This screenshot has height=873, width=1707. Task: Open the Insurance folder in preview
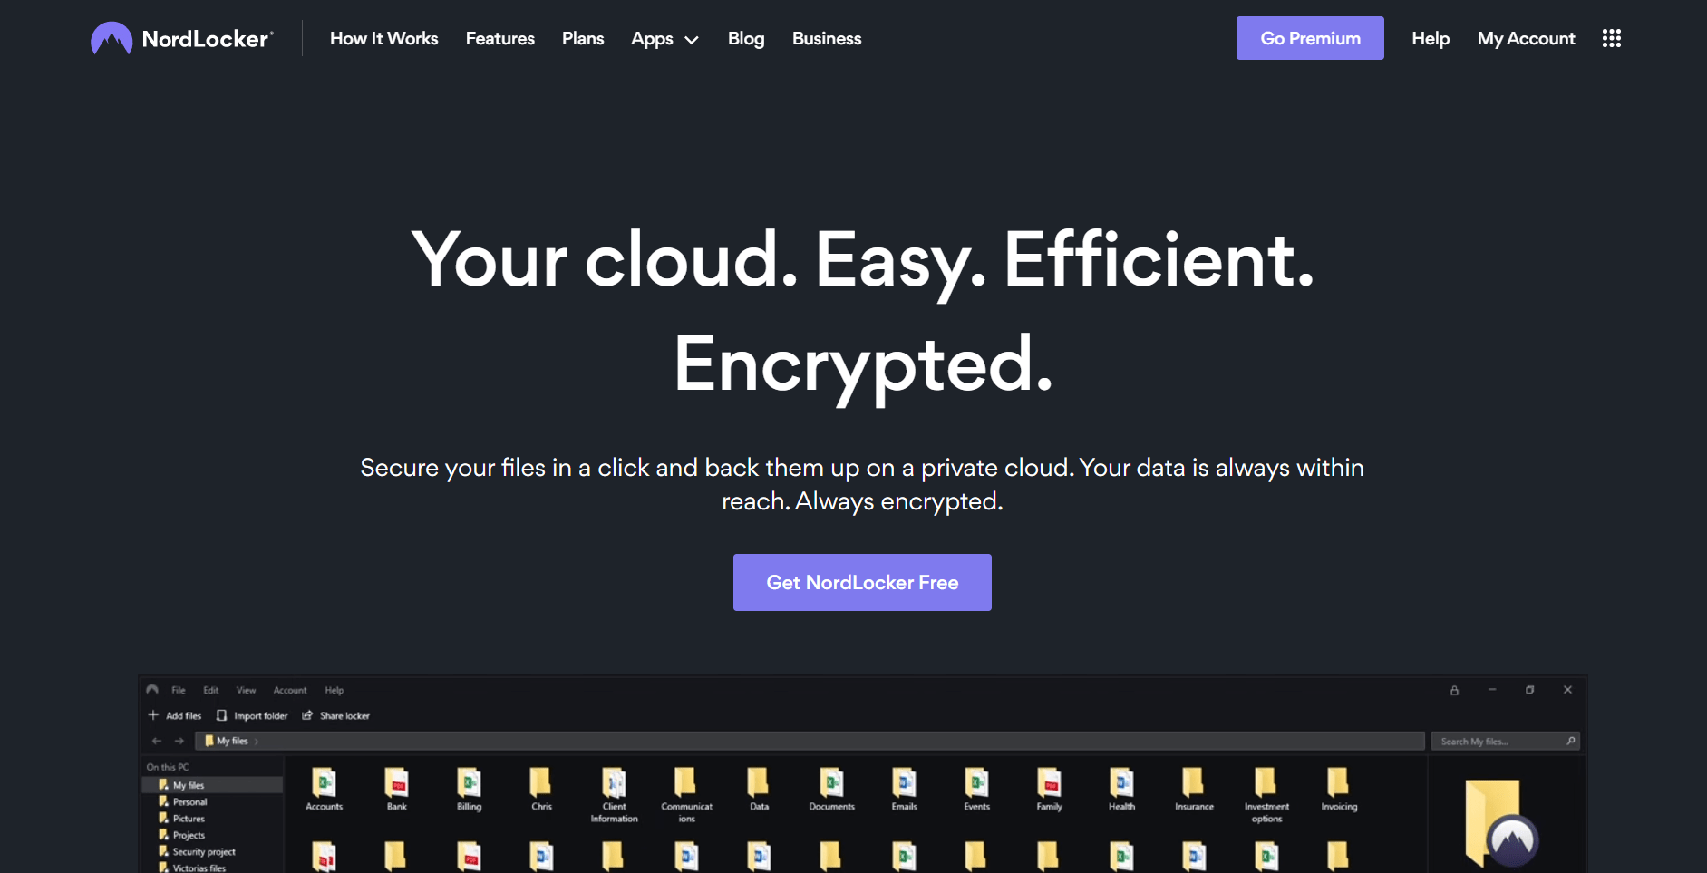point(1194,782)
